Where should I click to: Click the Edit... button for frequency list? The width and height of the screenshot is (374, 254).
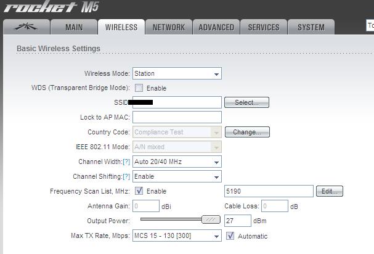[x=330, y=191]
